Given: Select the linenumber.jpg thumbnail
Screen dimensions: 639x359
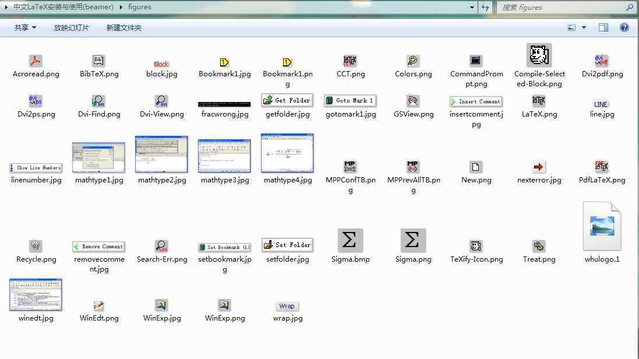Looking at the screenshot, I should pyautogui.click(x=36, y=168).
